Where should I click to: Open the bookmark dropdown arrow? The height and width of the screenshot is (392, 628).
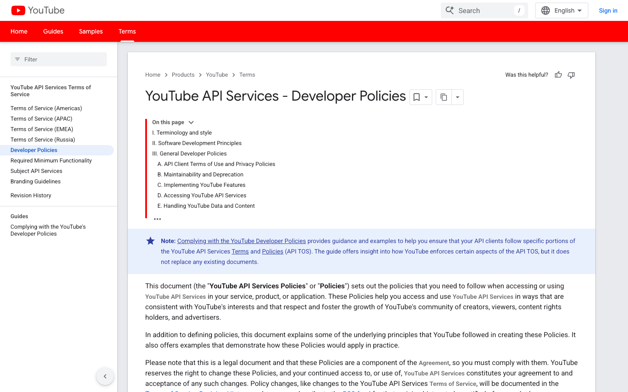(x=426, y=97)
